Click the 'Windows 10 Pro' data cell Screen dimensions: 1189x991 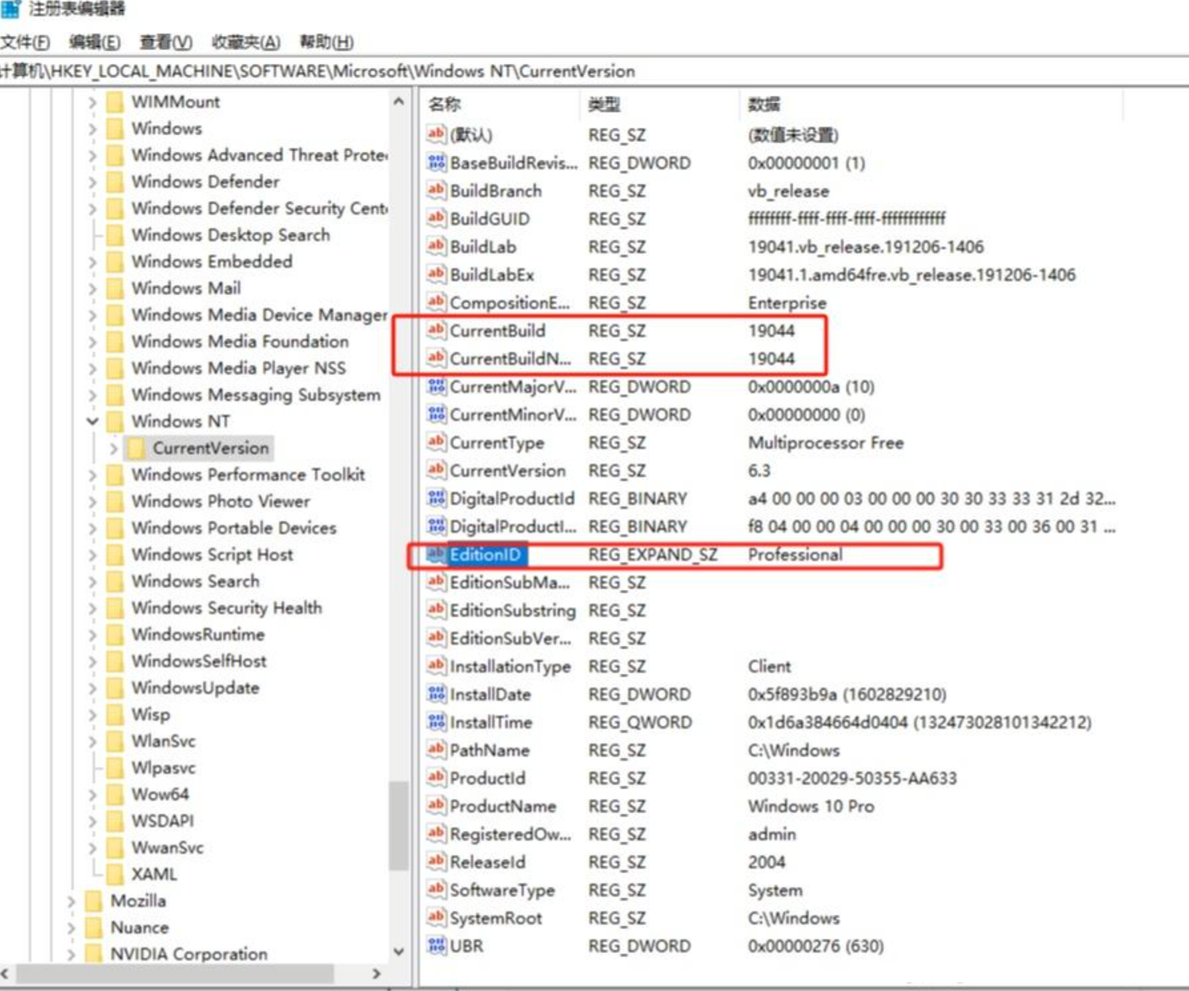tap(811, 806)
